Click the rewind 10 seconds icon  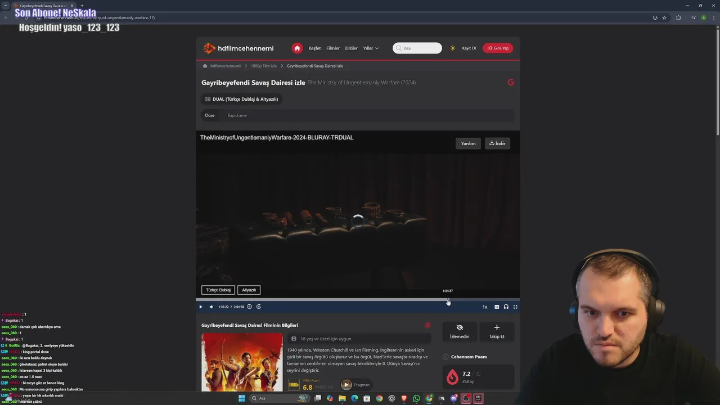(x=249, y=307)
